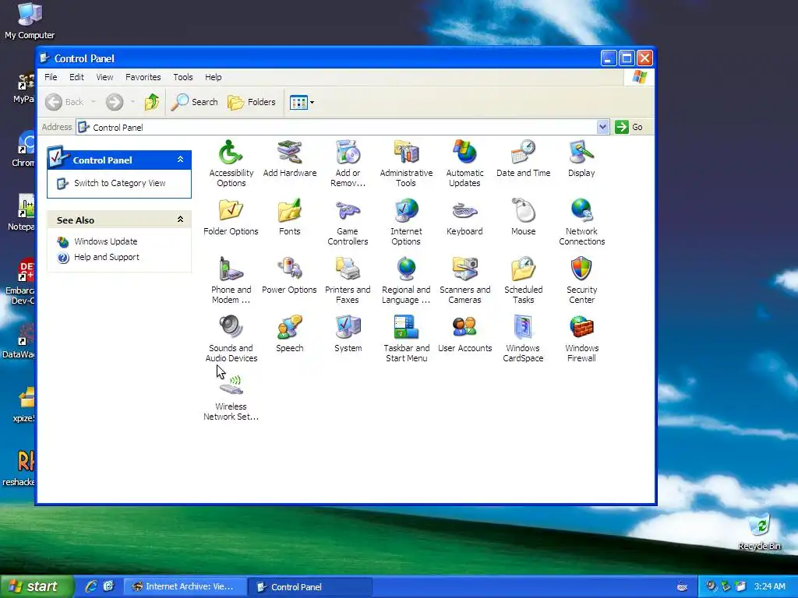Open Game Controllers icon
Viewport: 798px width, 598px height.
pos(348,210)
